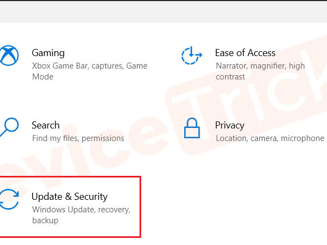
Task: Click the magnifying glass Search icon
Action: 9,127
